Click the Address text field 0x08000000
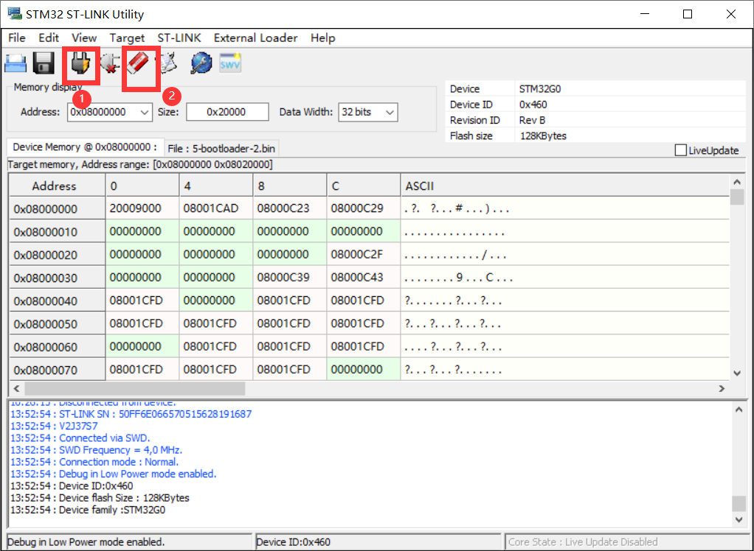Screen dimensions: 754x551 point(103,112)
